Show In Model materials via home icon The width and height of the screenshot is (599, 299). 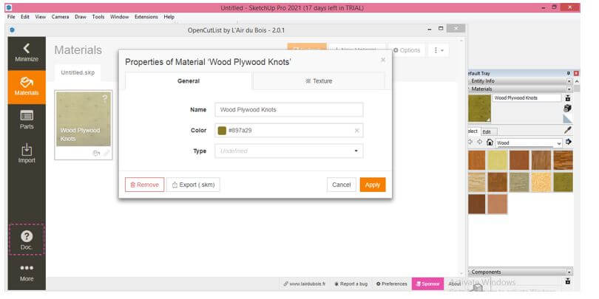[x=490, y=142]
